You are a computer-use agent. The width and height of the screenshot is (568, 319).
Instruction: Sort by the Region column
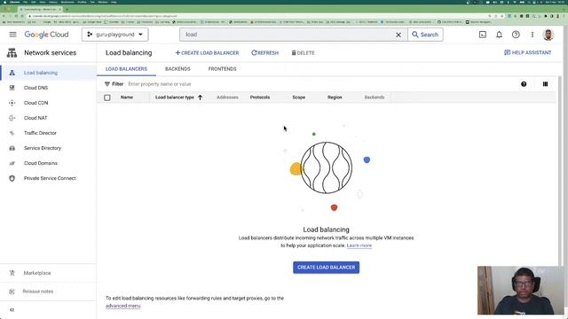(335, 97)
